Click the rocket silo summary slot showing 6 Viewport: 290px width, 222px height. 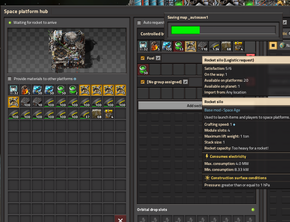191,46
